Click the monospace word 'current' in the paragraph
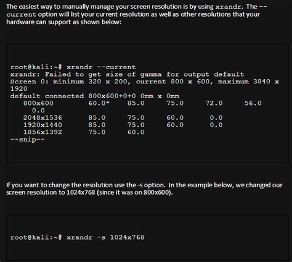Viewport: 292px width, 262px height. (x=22, y=15)
